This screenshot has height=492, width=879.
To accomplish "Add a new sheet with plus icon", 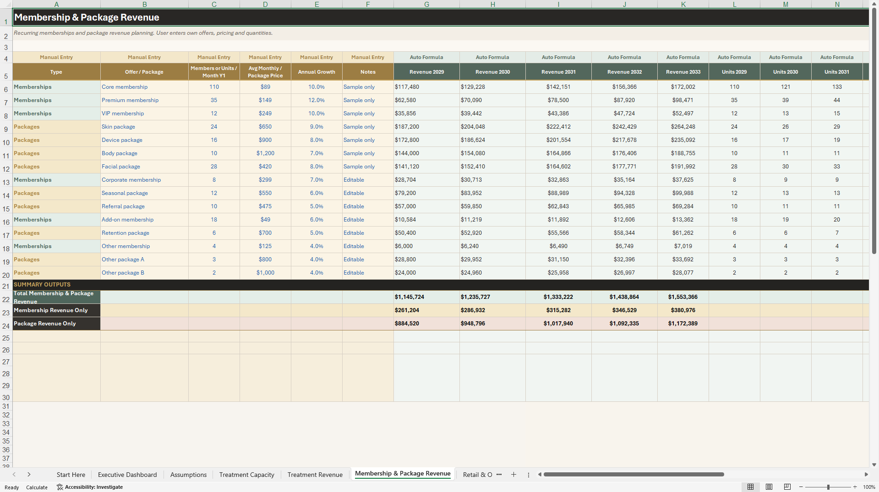I will coord(513,475).
